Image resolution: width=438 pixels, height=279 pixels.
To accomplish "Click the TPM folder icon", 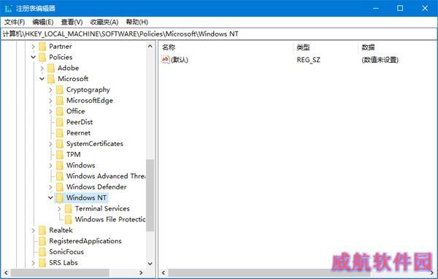I will coord(60,155).
